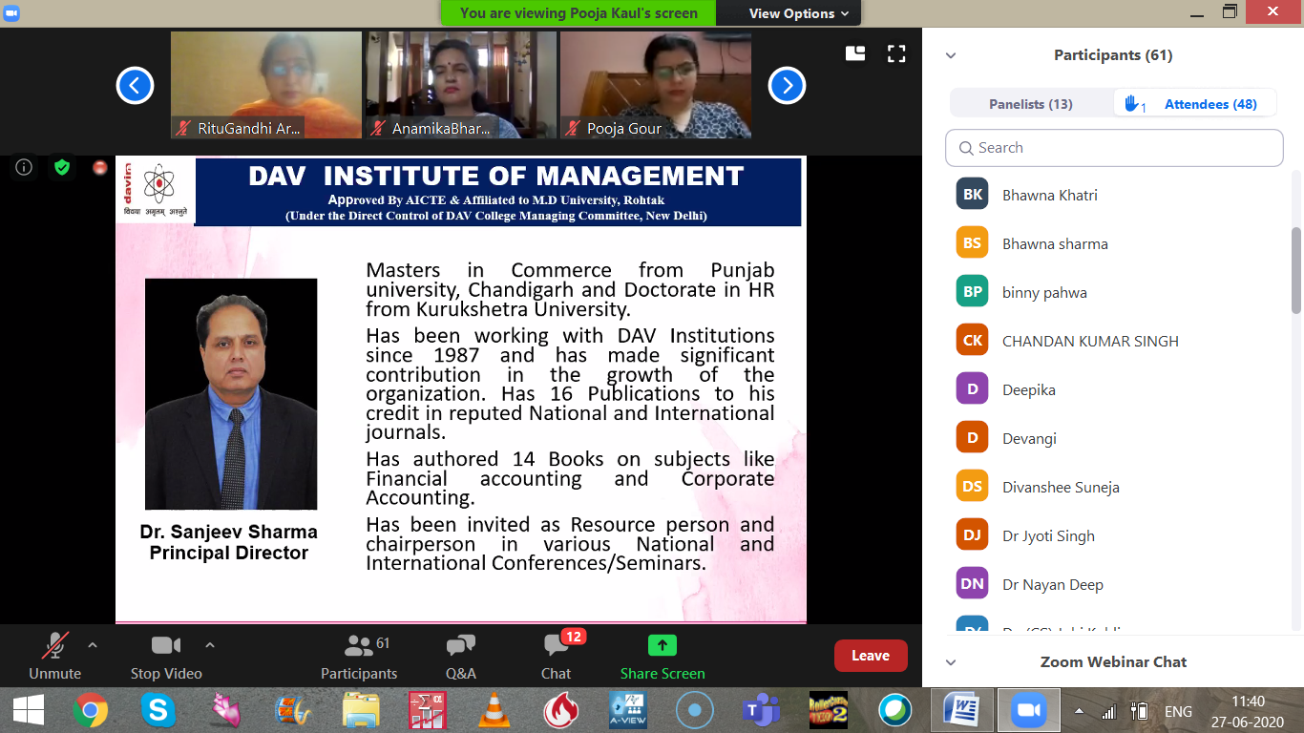Switch video strip layout view
This screenshot has width=1304, height=733.
(x=855, y=54)
